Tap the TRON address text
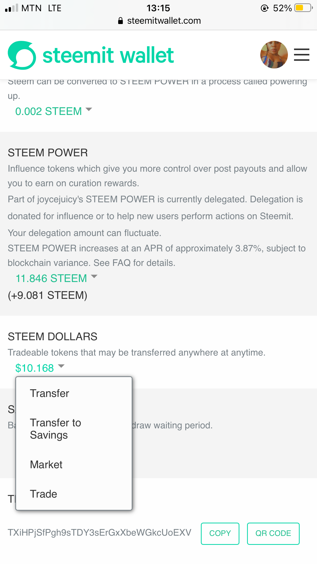317x564 pixels. [100, 533]
